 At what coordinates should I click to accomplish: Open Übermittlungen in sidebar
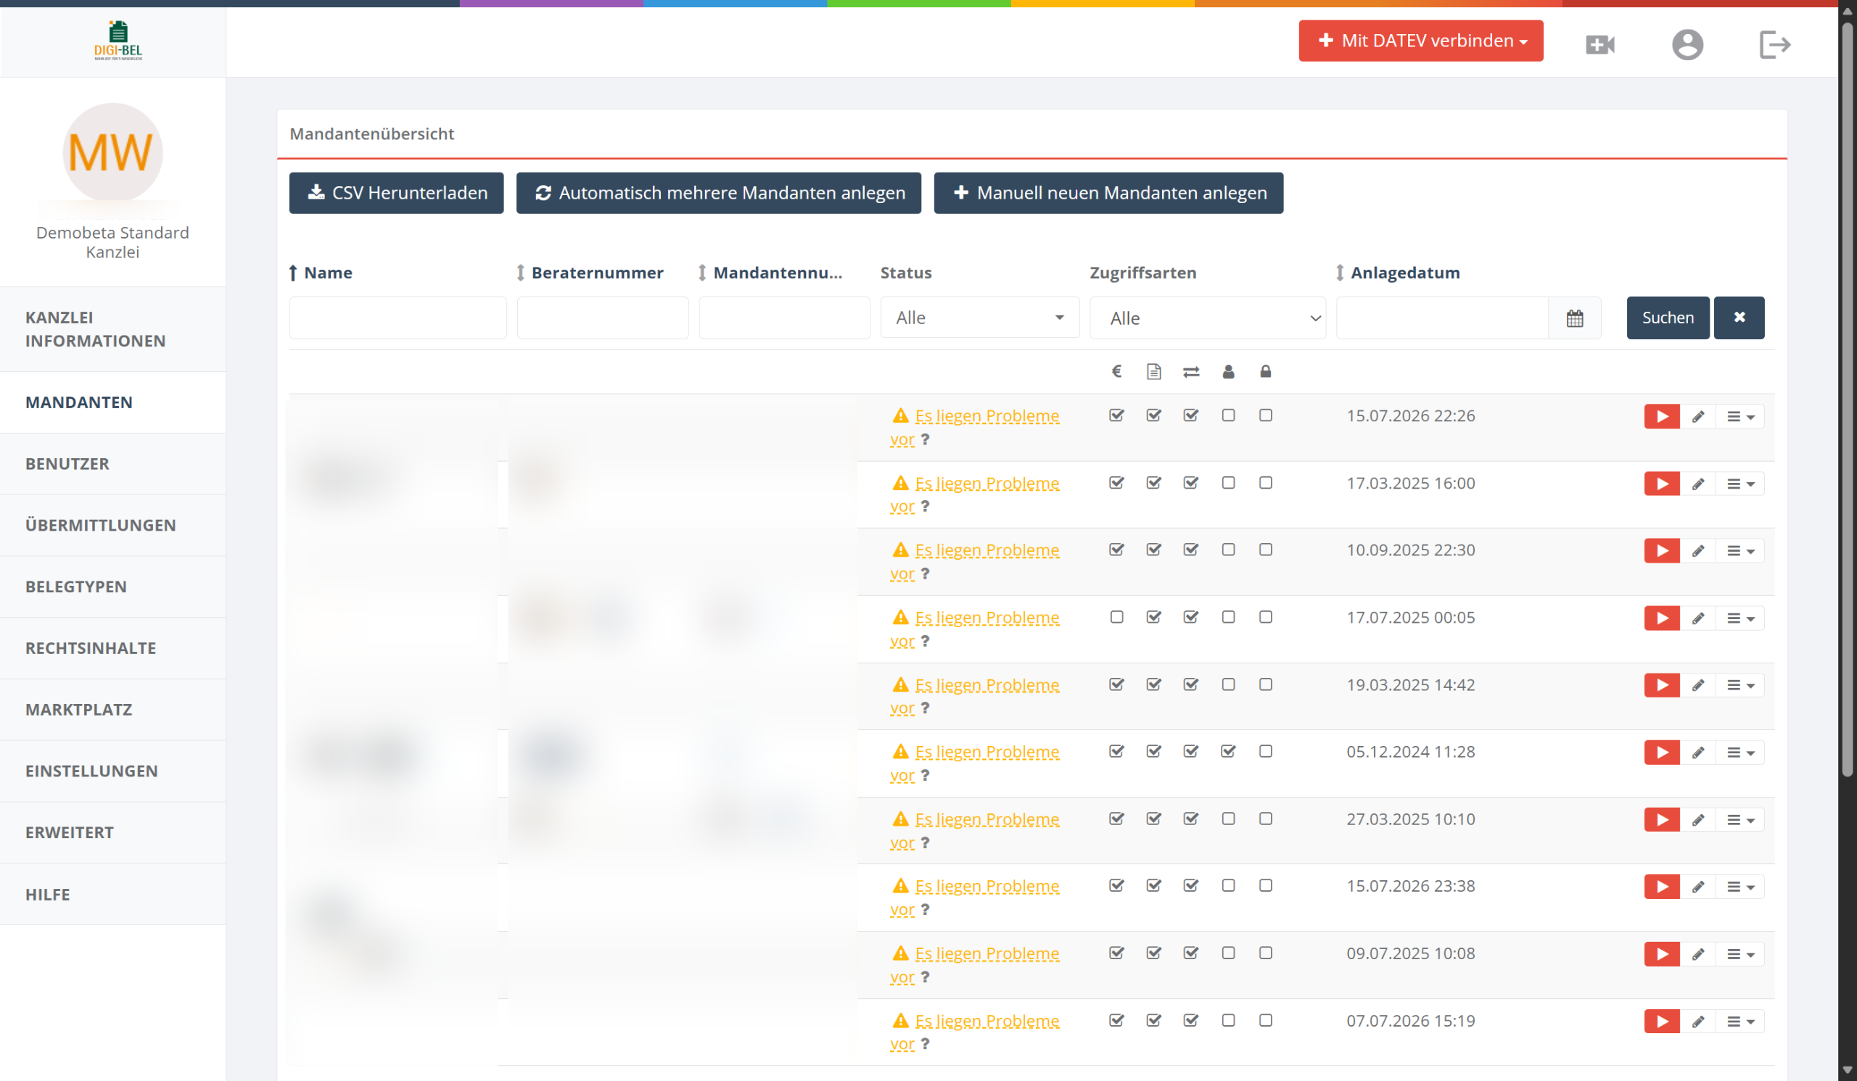112,525
